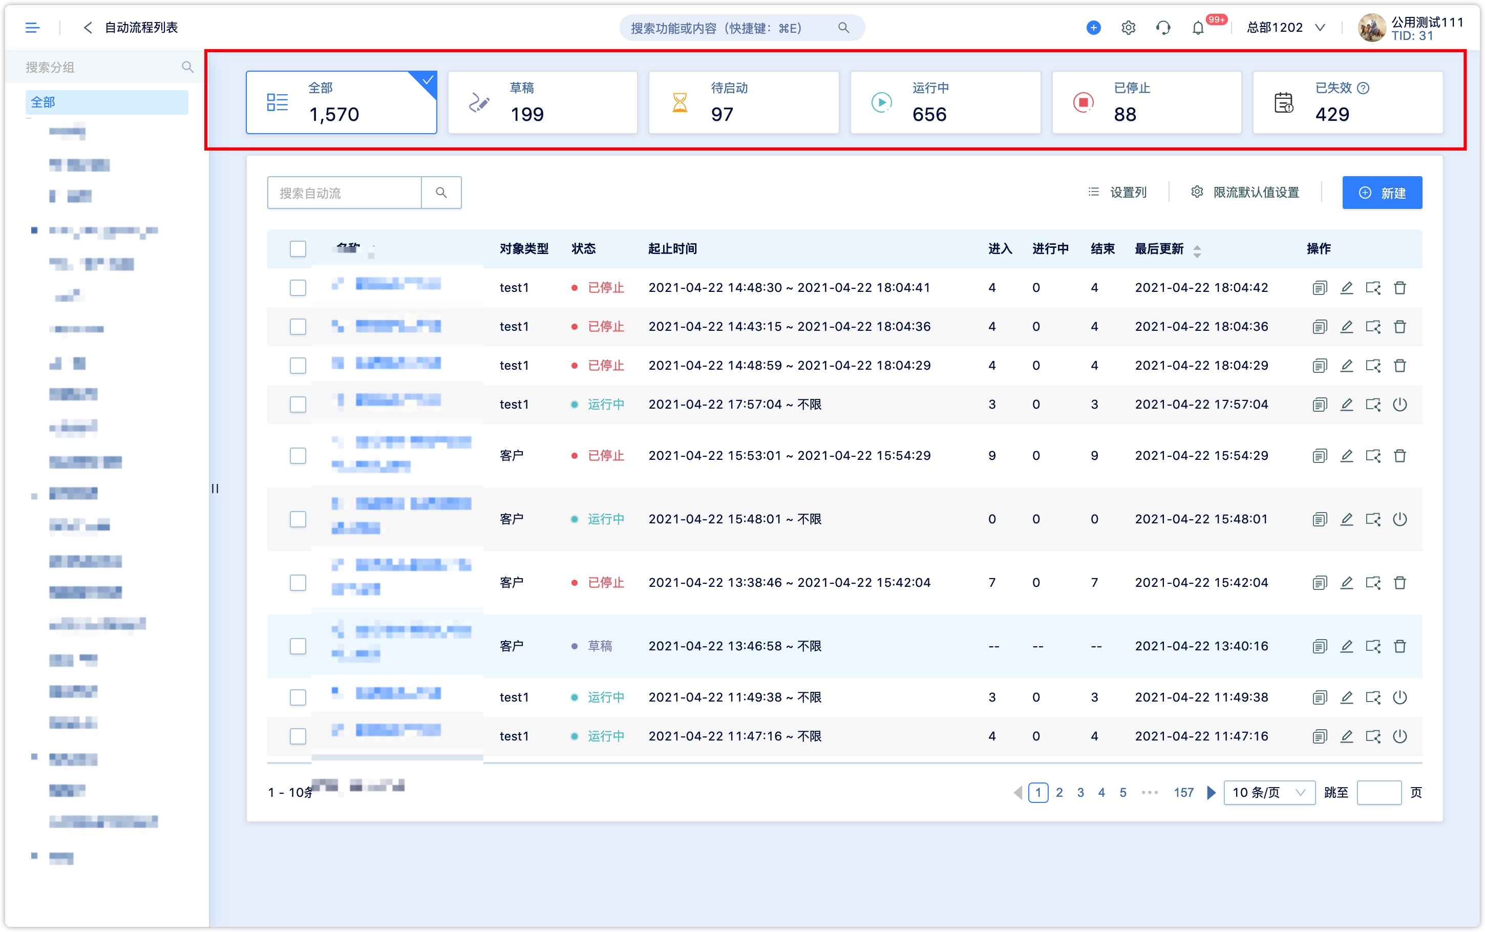Click the help icon beside 已失效
The height and width of the screenshot is (932, 1485).
point(1363,88)
